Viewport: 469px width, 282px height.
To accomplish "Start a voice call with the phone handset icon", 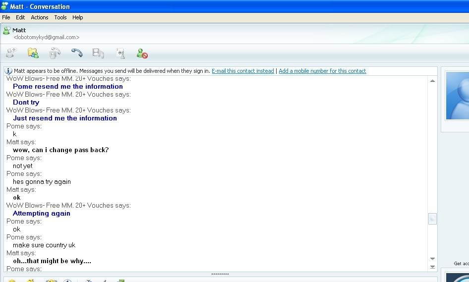I will [77, 53].
